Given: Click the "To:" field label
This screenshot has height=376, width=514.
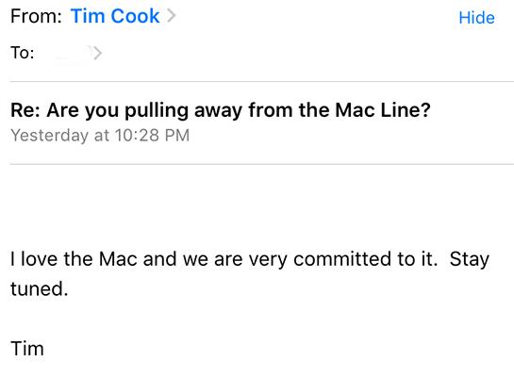Looking at the screenshot, I should point(23,53).
